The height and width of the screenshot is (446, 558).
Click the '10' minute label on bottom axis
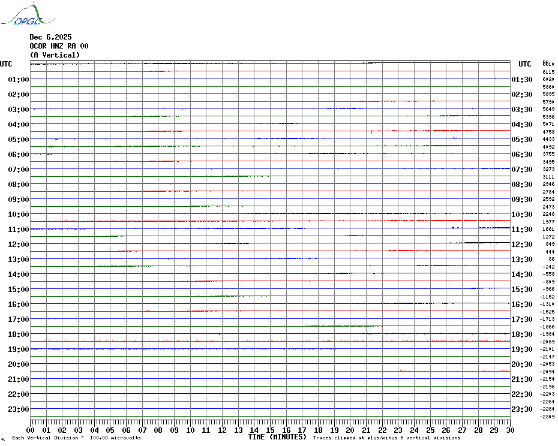[x=190, y=430]
